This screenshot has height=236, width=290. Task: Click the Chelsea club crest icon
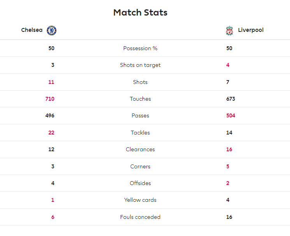click(x=52, y=30)
